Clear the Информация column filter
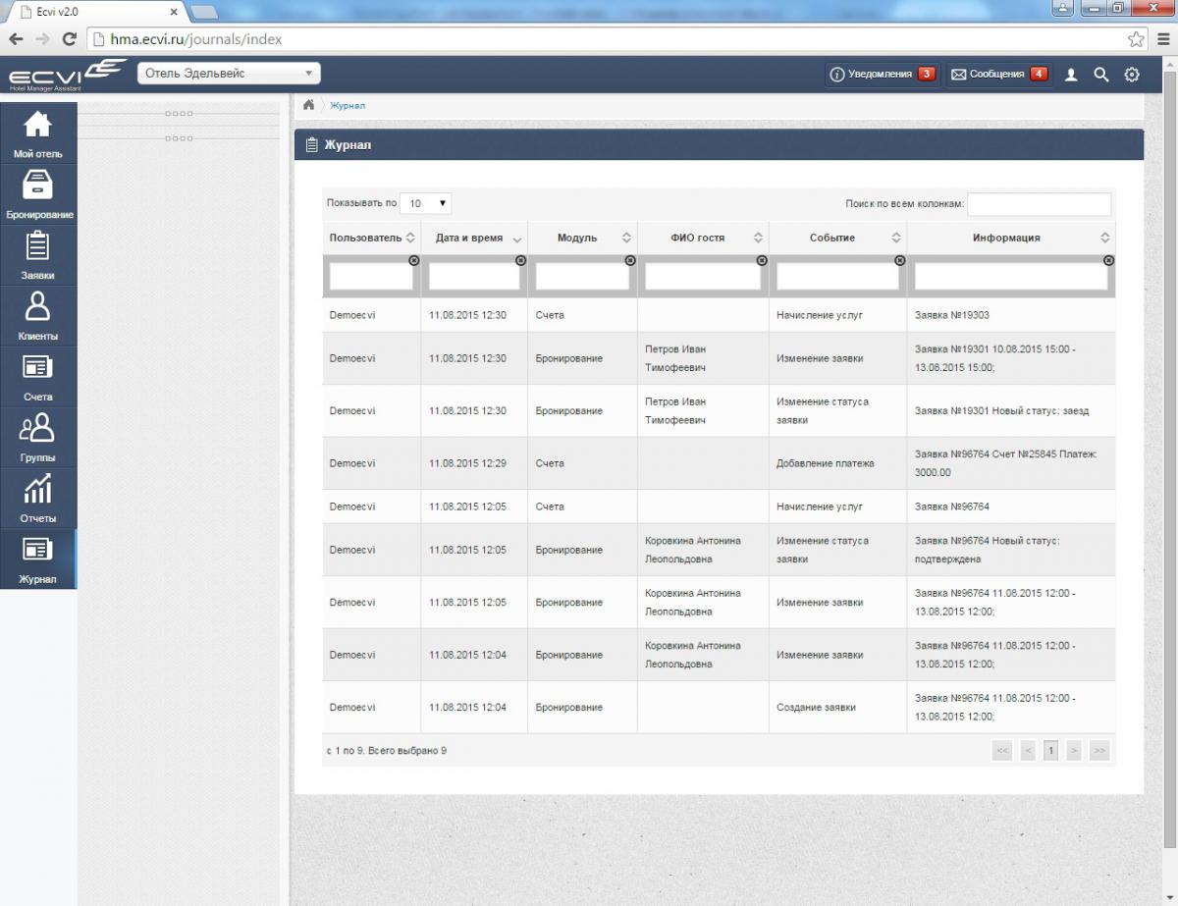The height and width of the screenshot is (906, 1178). (x=1108, y=260)
